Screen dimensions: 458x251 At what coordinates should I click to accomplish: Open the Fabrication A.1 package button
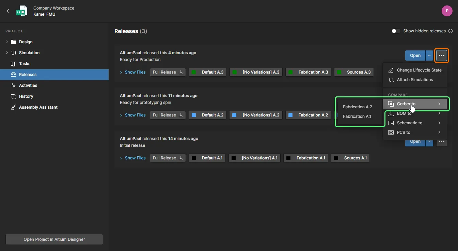306,158
